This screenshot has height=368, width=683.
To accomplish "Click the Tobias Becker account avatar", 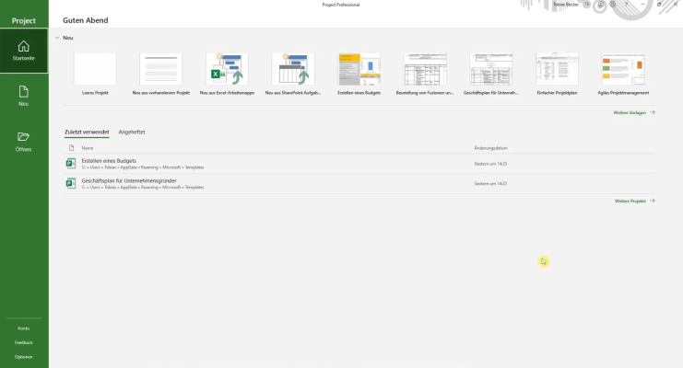I will [x=587, y=5].
